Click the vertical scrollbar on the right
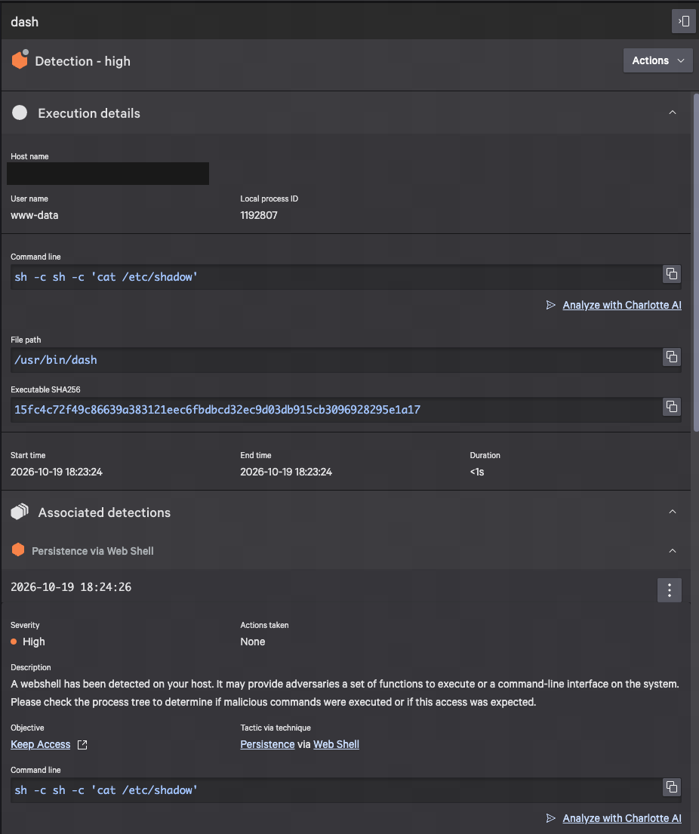Viewport: 699px width, 834px height. pos(695,263)
